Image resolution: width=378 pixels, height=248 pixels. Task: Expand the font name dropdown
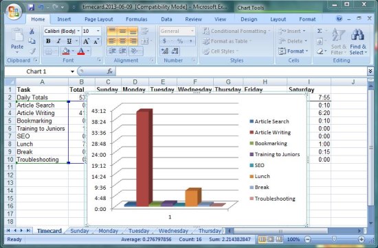pyautogui.click(x=78, y=31)
